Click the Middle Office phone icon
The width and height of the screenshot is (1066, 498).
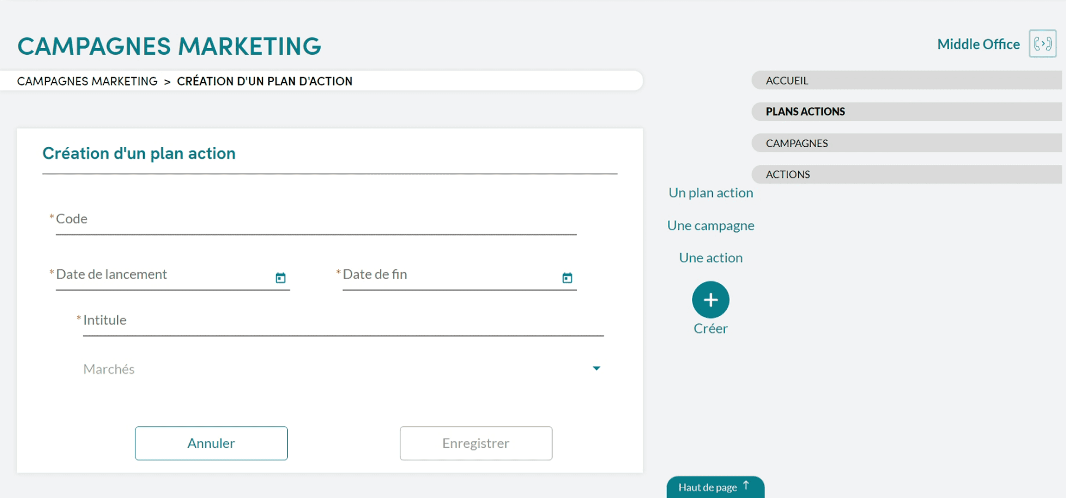pyautogui.click(x=1042, y=44)
